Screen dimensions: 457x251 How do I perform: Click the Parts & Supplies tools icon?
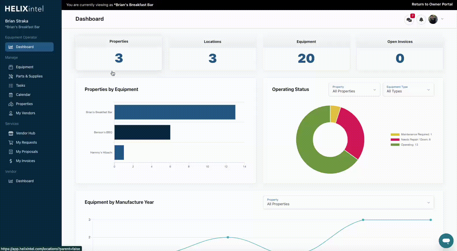click(x=11, y=76)
